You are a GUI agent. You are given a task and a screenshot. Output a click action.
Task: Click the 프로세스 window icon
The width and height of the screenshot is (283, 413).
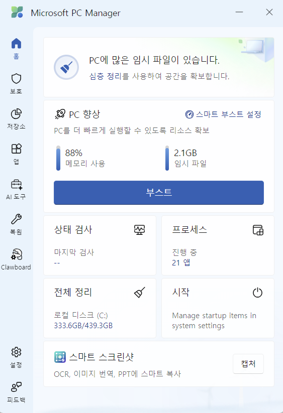point(258,230)
